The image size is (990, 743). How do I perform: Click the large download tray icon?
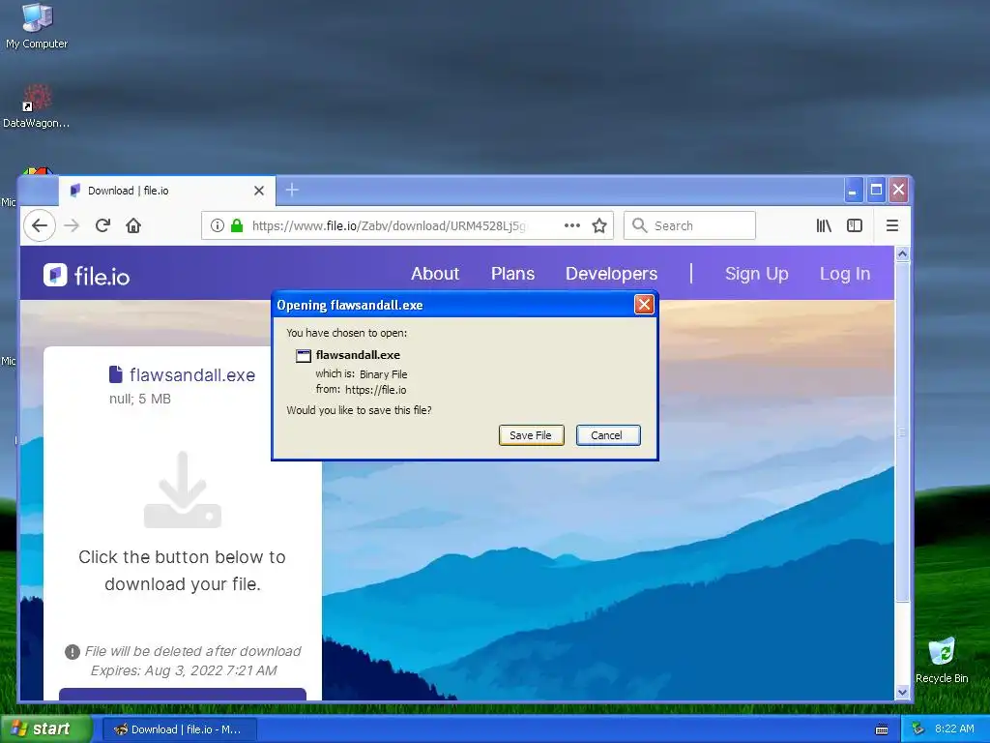(x=183, y=490)
